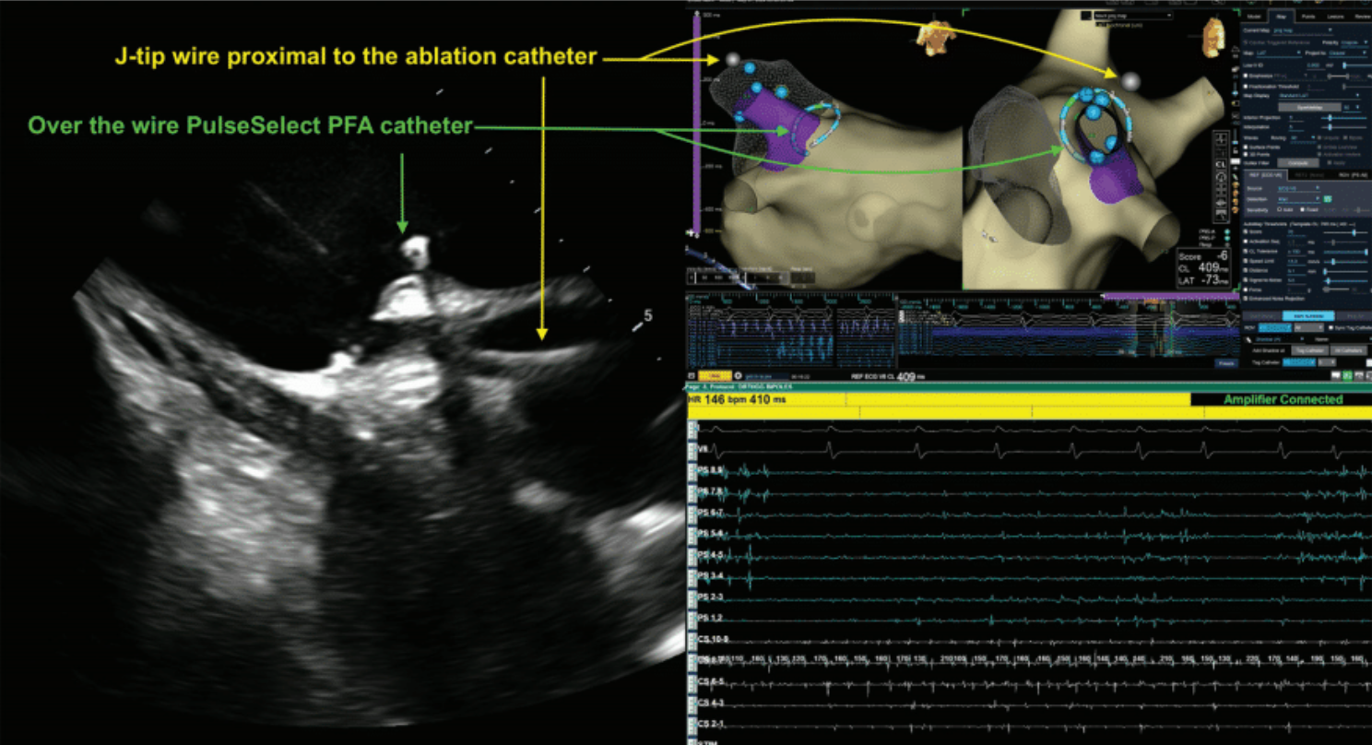1372x745 pixels.
Task: Enable the Enhanced Noise Rejection checkbox
Action: (x=1246, y=299)
